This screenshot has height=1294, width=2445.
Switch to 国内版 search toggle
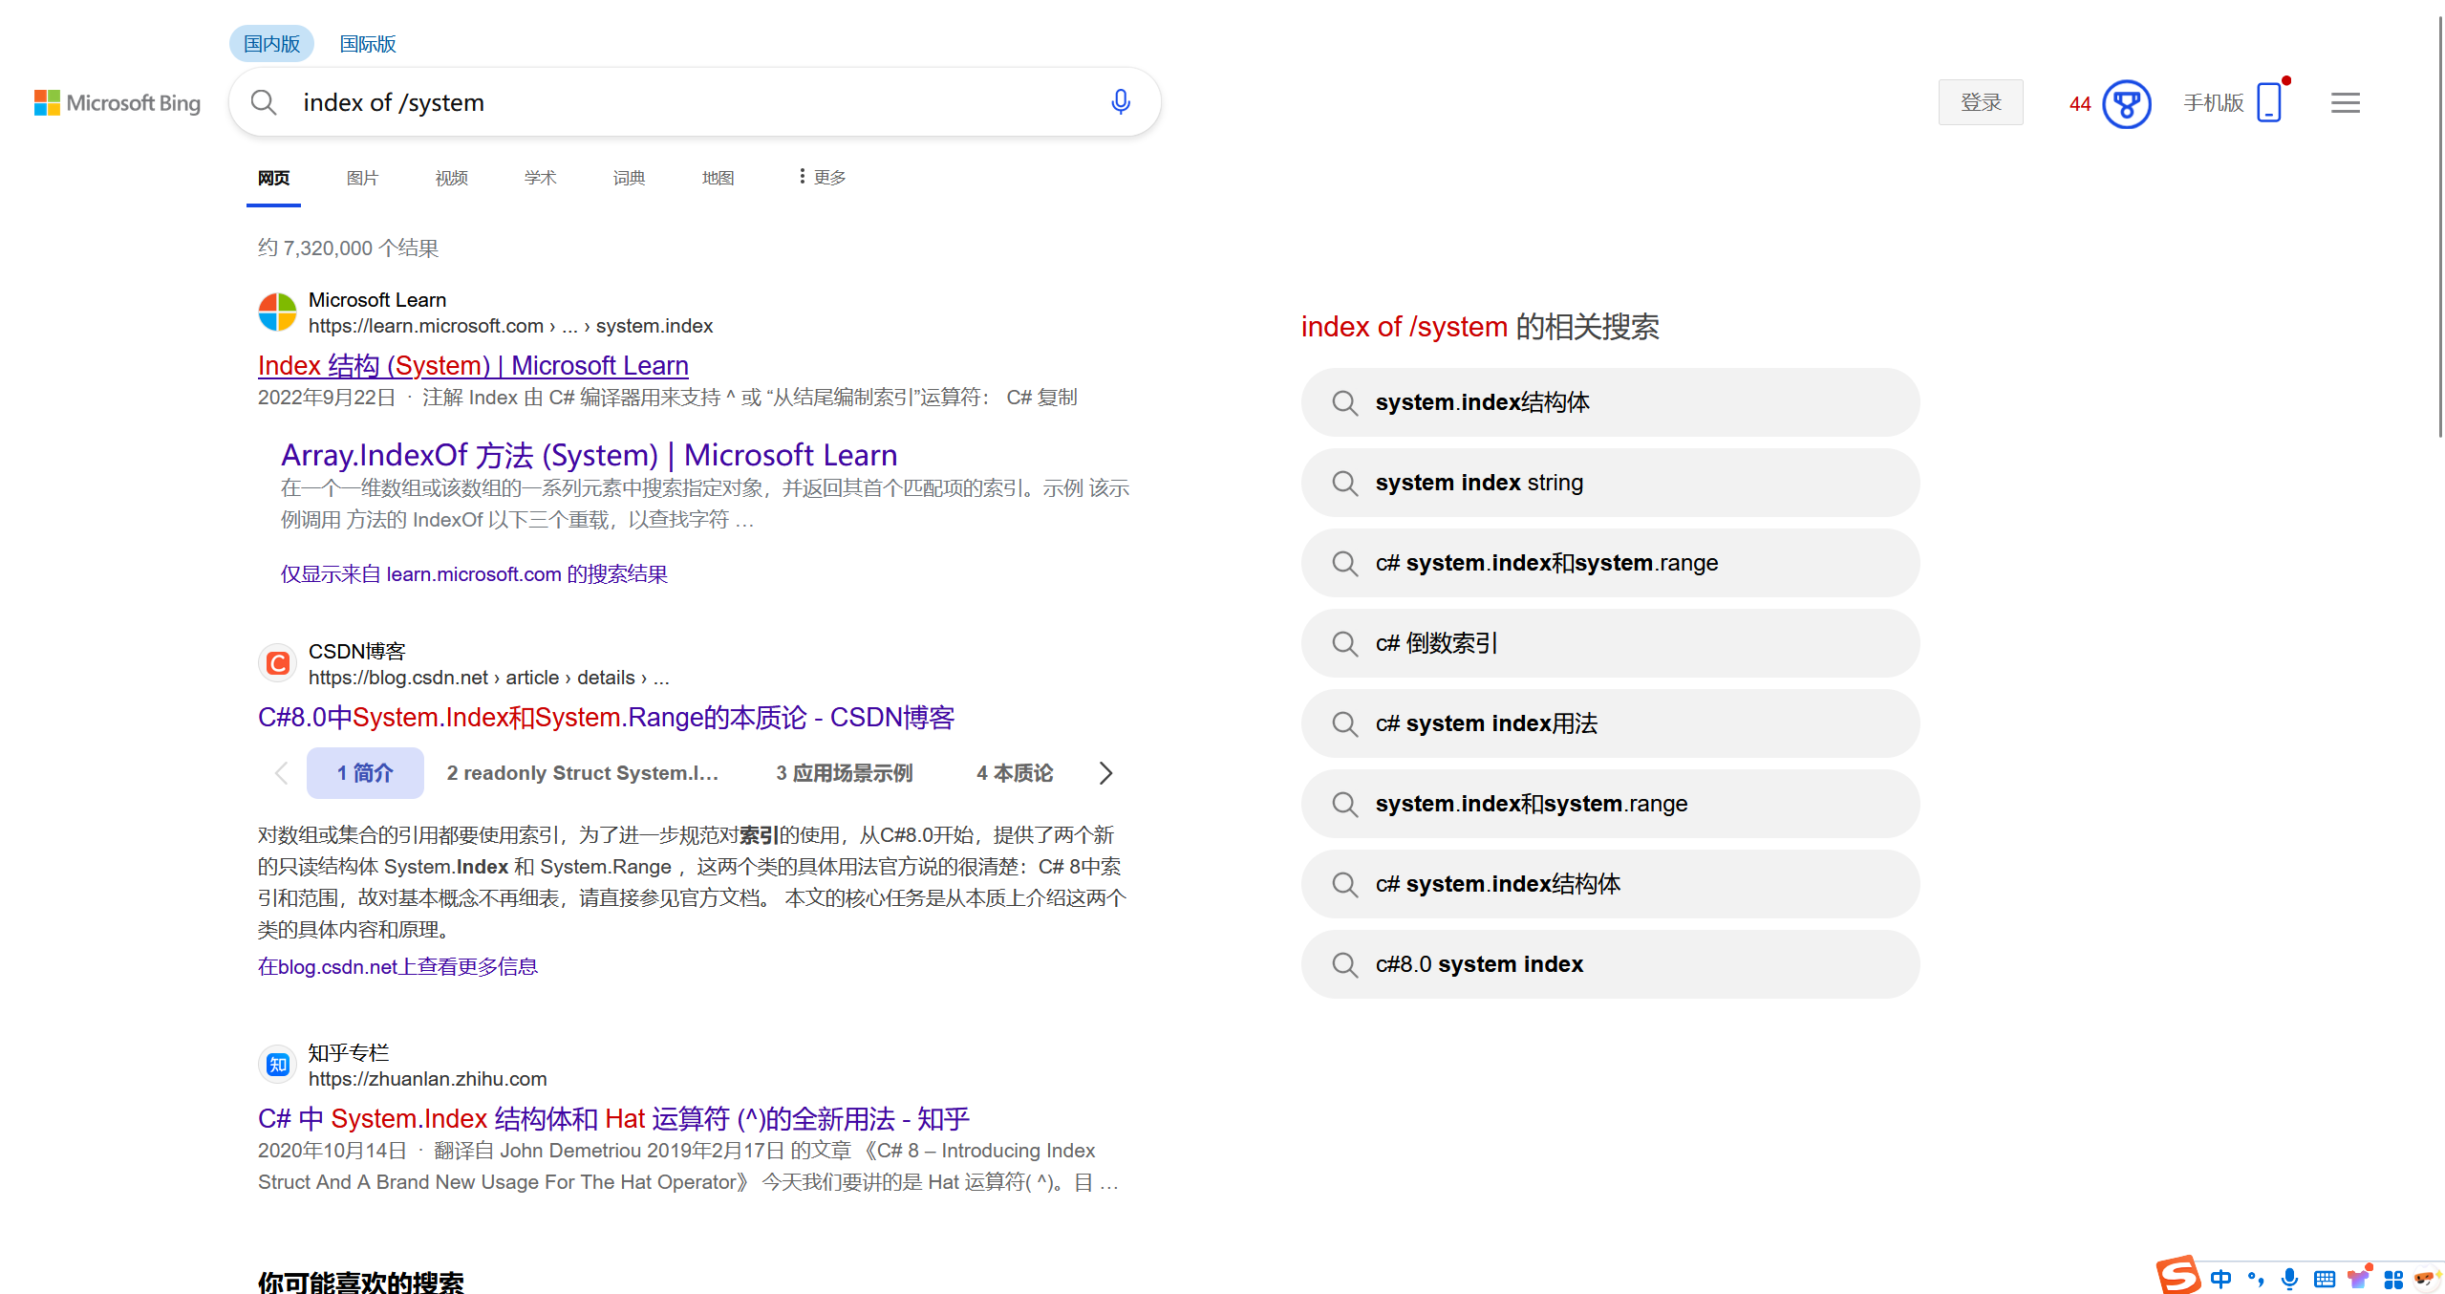[271, 44]
